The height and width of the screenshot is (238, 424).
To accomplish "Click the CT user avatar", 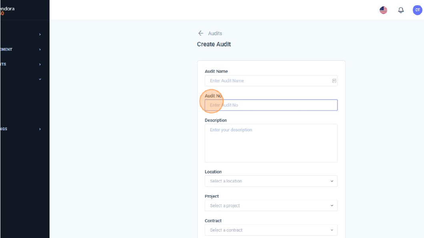I will (x=417, y=10).
